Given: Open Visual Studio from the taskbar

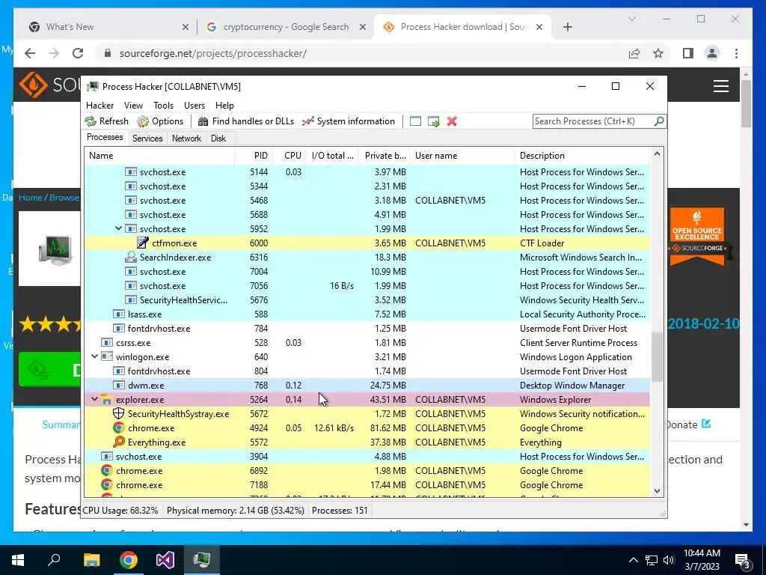Looking at the screenshot, I should click(x=165, y=560).
